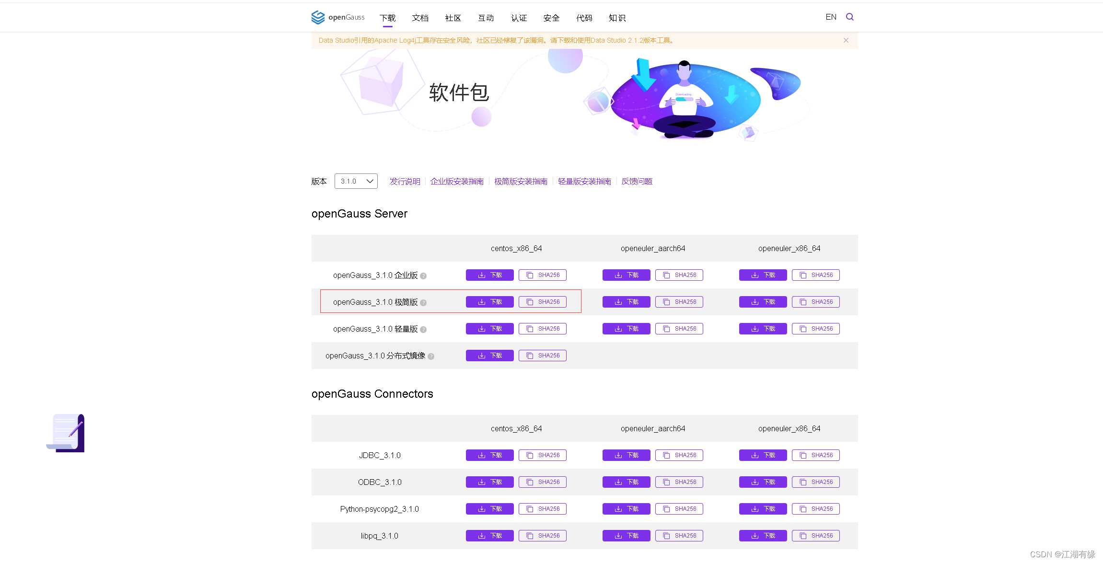Open the 极简版安装指南 link

pos(521,181)
